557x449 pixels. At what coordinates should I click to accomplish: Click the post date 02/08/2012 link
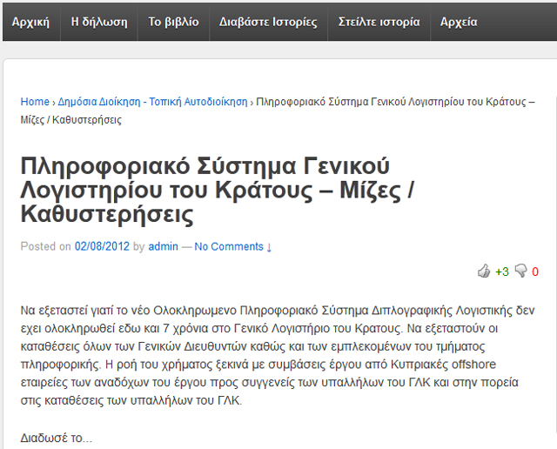click(102, 246)
